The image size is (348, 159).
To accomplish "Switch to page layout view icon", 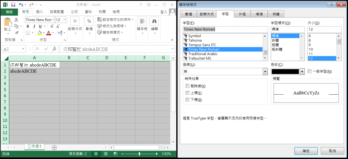I will pos(106,154).
